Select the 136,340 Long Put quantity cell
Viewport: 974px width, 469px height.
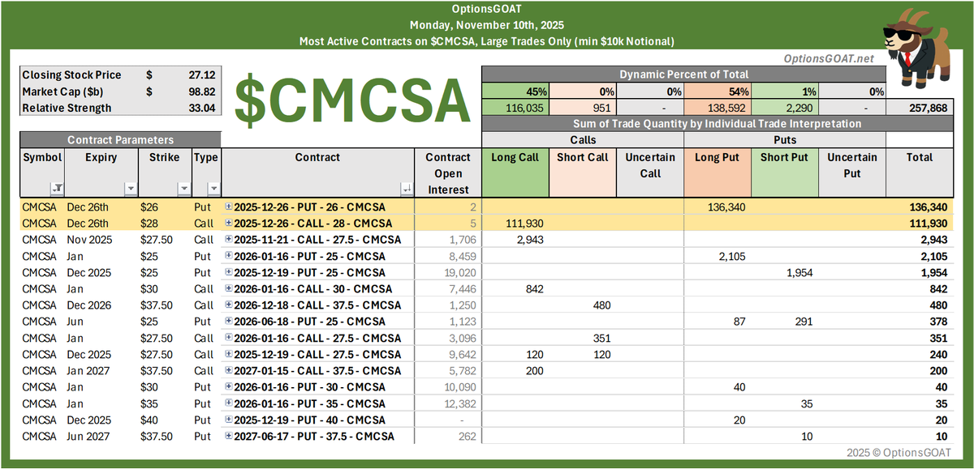click(x=718, y=207)
